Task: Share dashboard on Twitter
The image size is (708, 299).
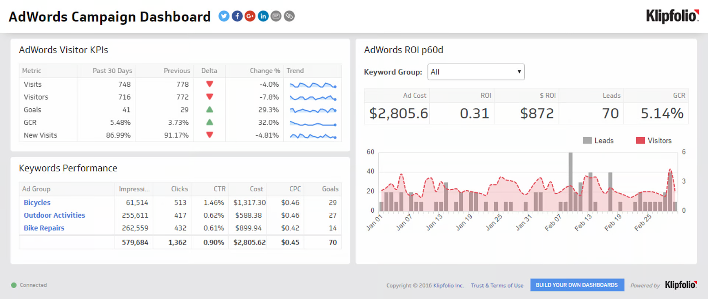Action: tap(224, 16)
